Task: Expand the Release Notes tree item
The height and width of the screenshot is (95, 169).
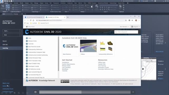Action: click(27, 41)
